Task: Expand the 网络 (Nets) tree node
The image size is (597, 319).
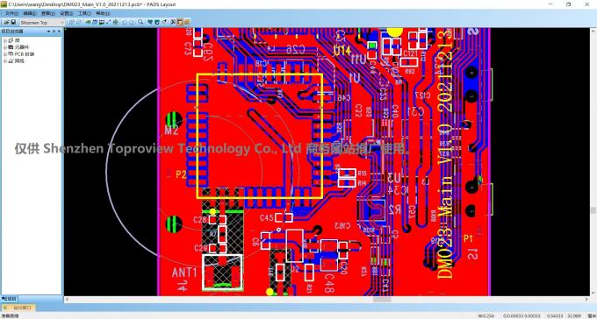Action: [x=5, y=60]
